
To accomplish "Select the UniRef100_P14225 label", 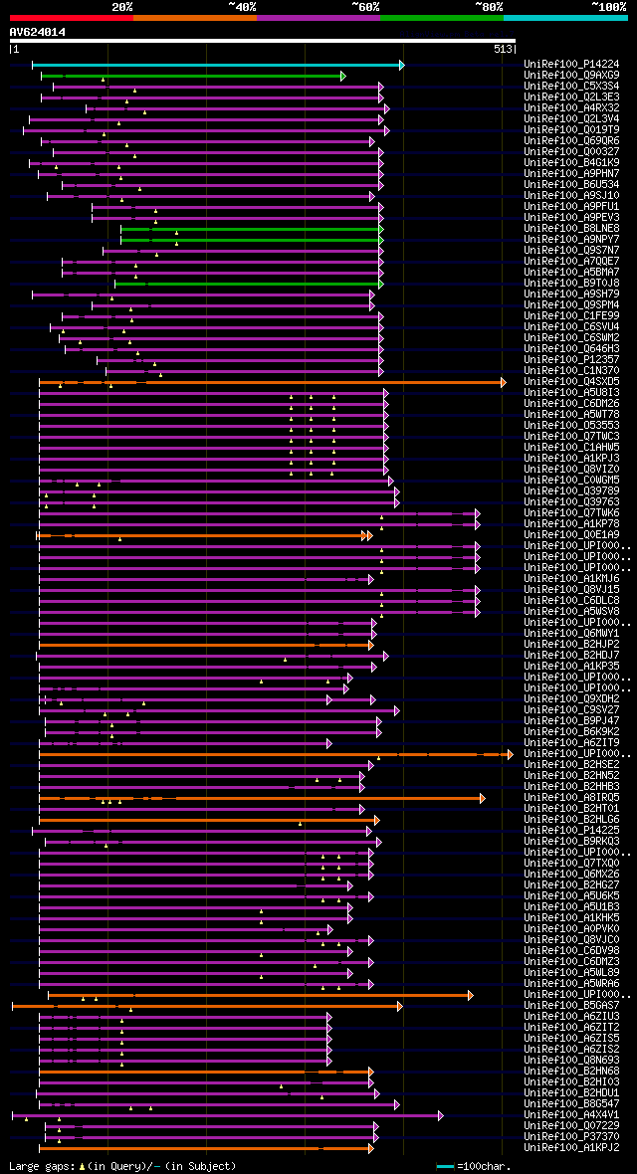I will point(571,831).
